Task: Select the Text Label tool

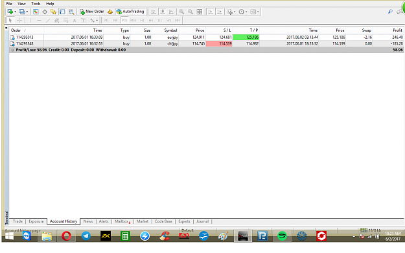Action: pyautogui.click(x=83, y=20)
